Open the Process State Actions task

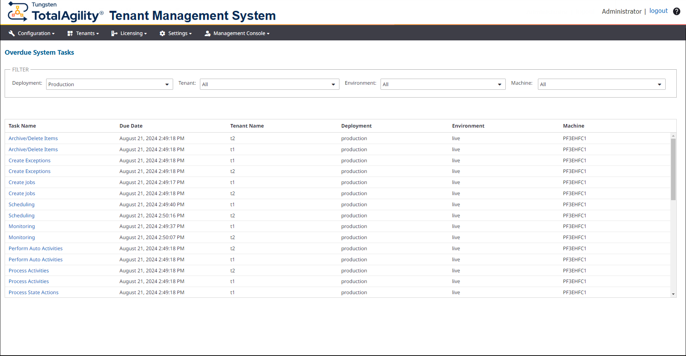(33, 292)
